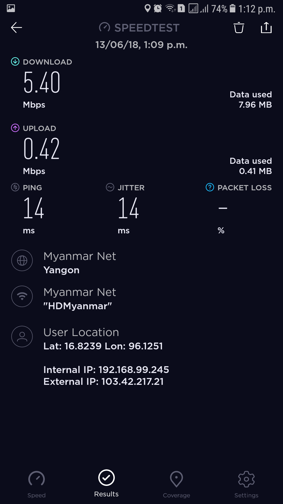The height and width of the screenshot is (504, 283).
Task: Delete this result with trash icon
Action: [239, 28]
